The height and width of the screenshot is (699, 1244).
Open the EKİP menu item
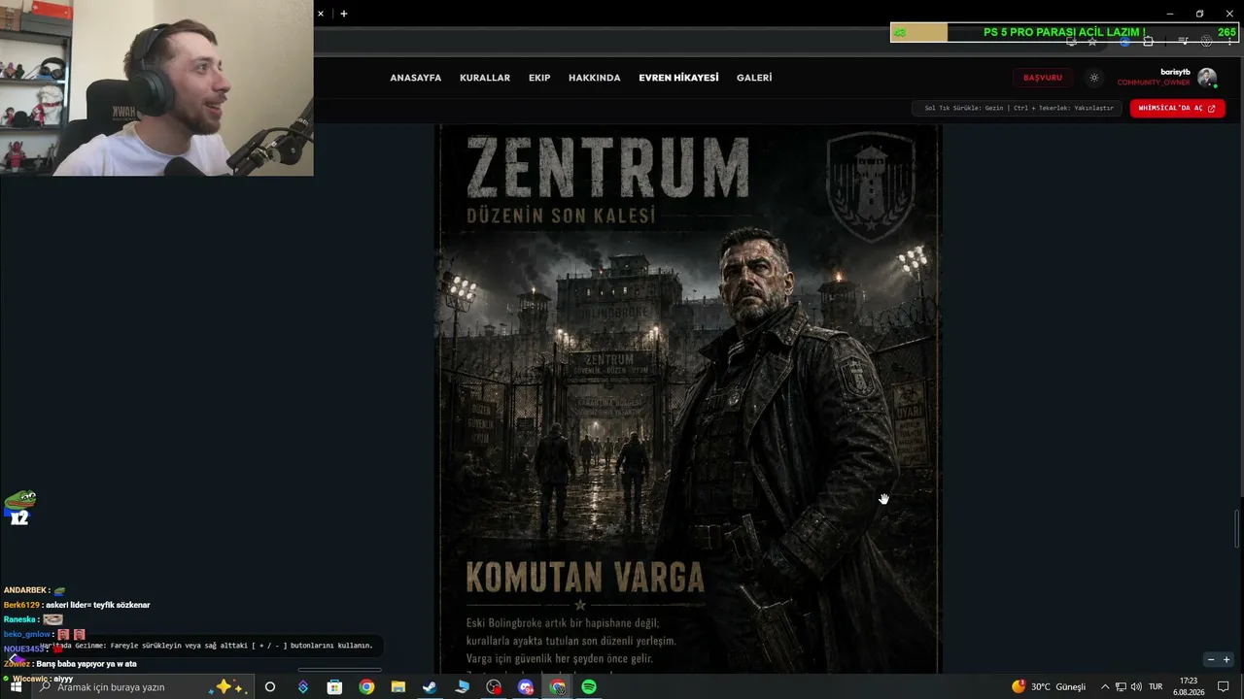click(539, 78)
